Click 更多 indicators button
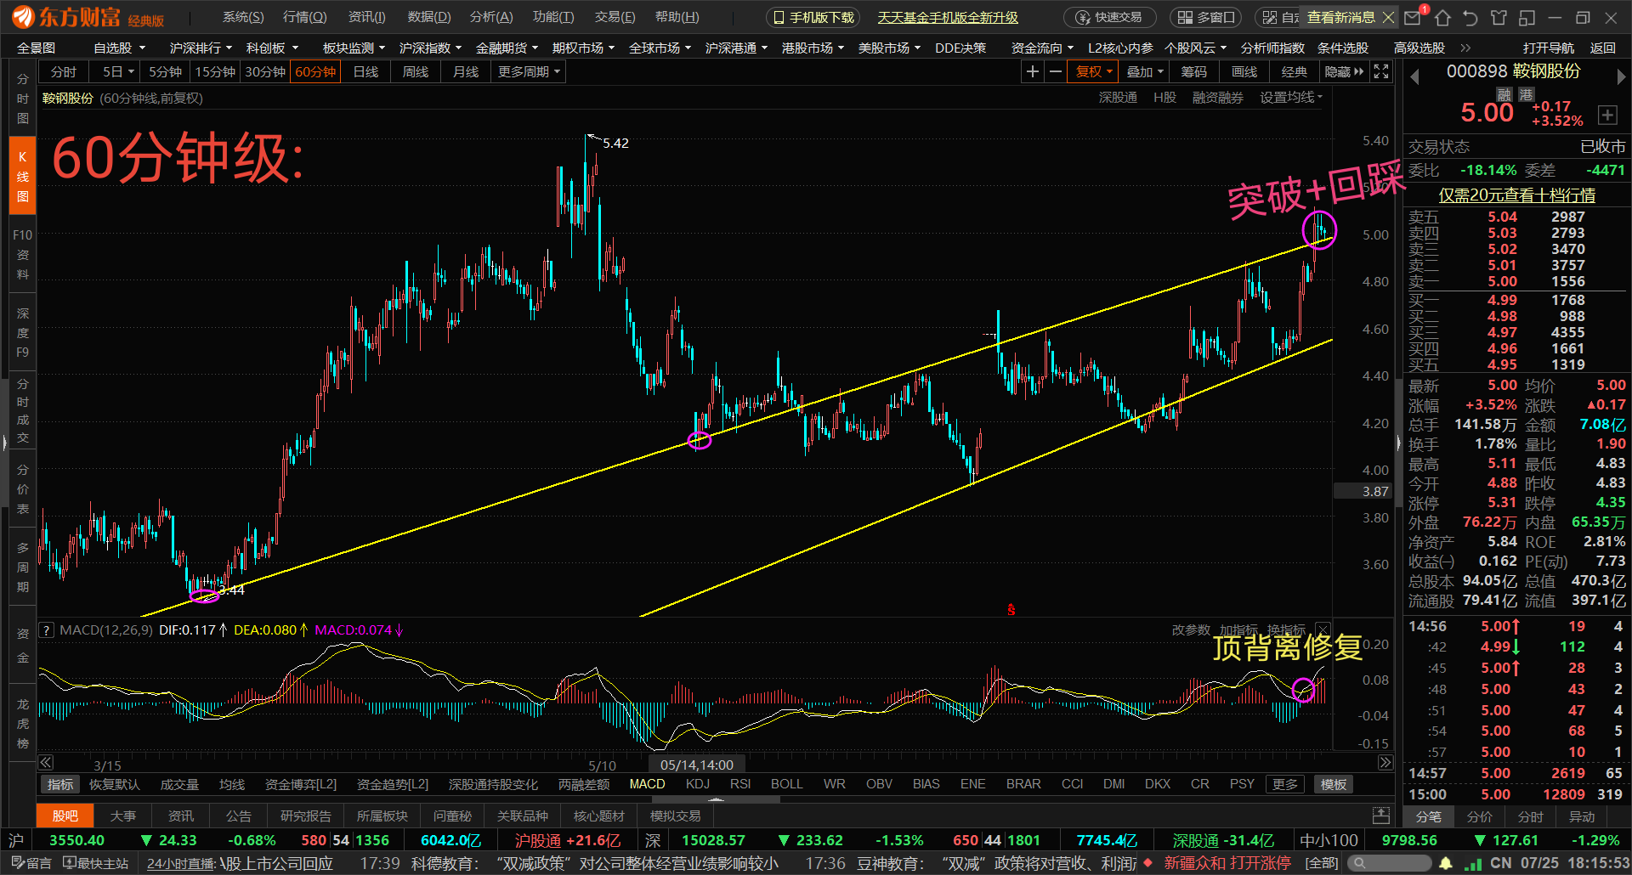 click(x=1285, y=784)
